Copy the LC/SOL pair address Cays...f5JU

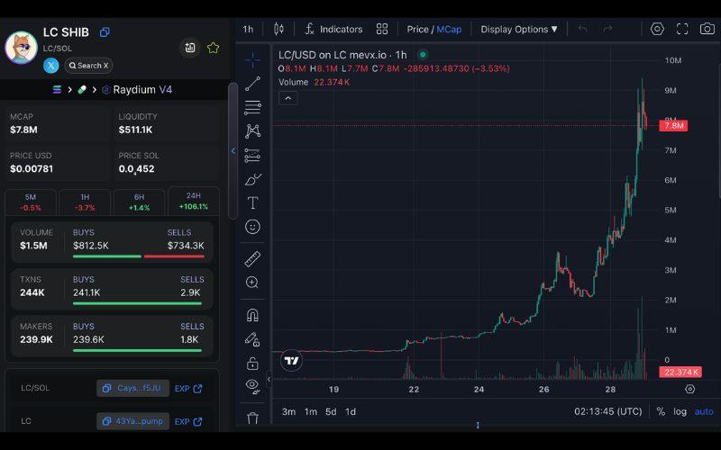pyautogui.click(x=132, y=388)
